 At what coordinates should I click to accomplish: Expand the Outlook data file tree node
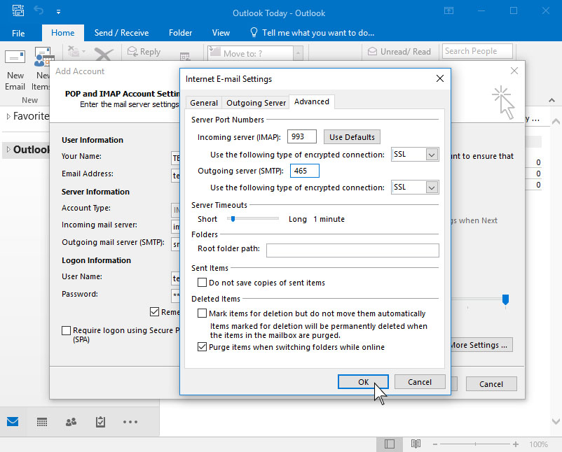pos(8,149)
